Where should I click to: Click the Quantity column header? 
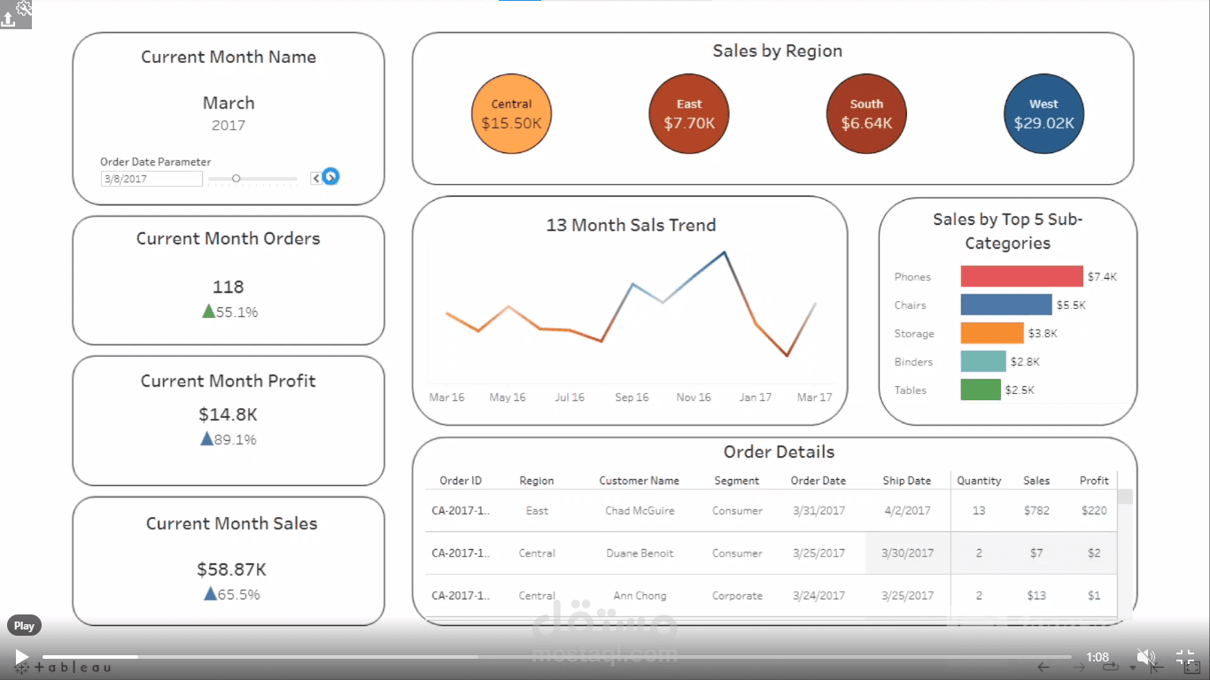pos(979,481)
